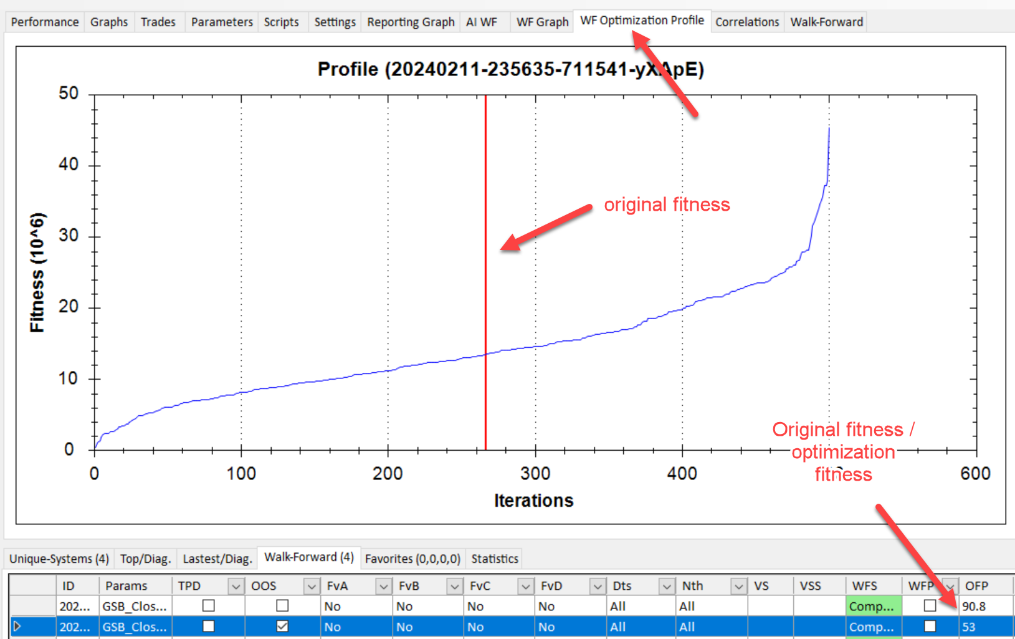Click the green WFS status cell in the first row
This screenshot has width=1015, height=639.
[874, 606]
